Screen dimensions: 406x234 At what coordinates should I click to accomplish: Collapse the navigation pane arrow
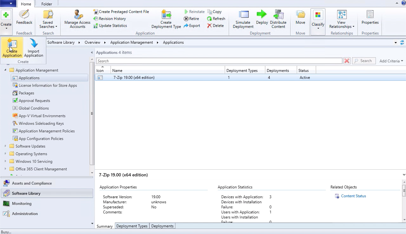click(x=92, y=53)
